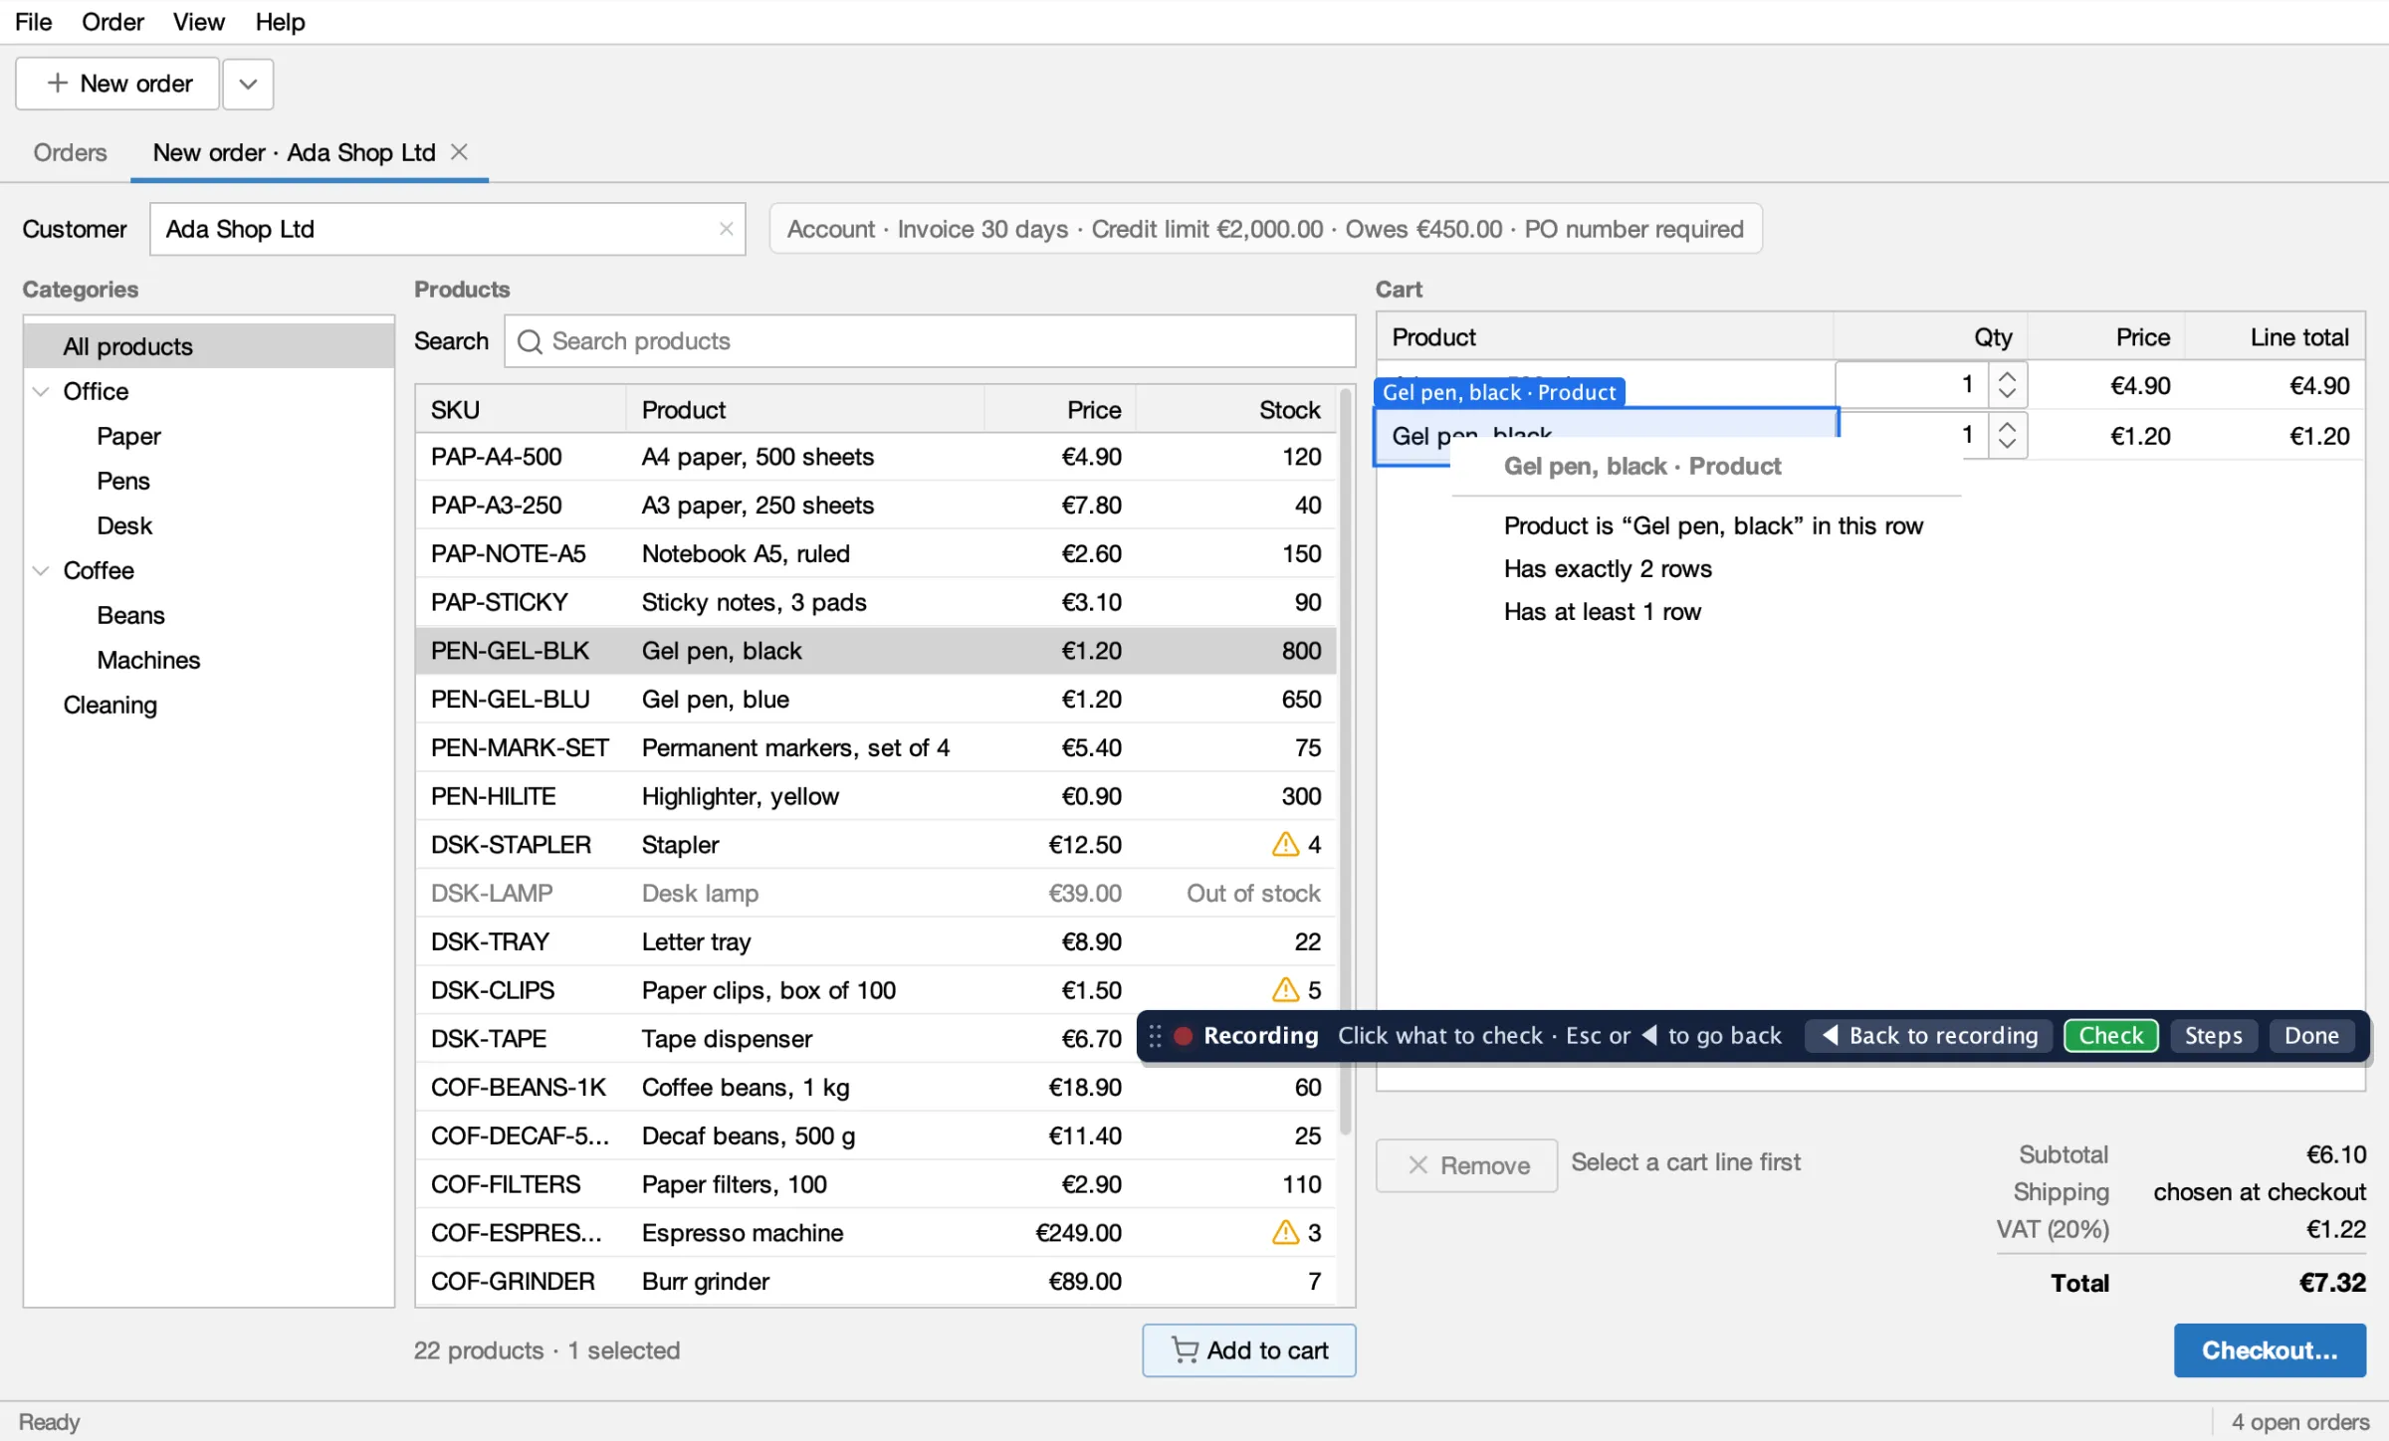This screenshot has height=1441, width=2389.
Task: Click the search magnifier icon in products
Action: (x=530, y=341)
